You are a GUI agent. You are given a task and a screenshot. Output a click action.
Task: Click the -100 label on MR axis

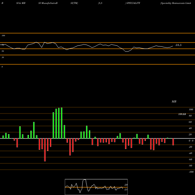pyautogui.click(x=191, y=172)
